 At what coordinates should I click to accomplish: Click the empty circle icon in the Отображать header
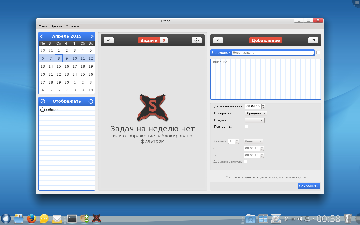tap(91, 101)
